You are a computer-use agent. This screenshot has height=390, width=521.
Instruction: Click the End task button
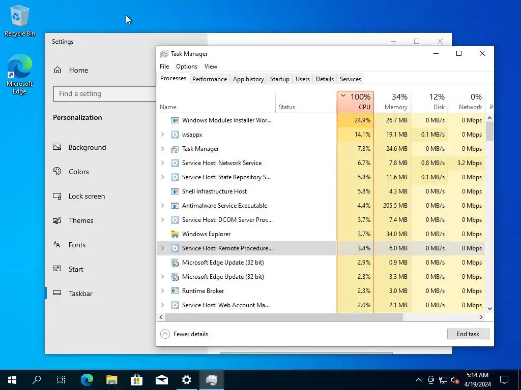point(468,334)
